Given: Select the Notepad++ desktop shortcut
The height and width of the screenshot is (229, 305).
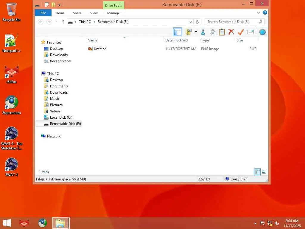Looking at the screenshot, I should pos(12,44).
